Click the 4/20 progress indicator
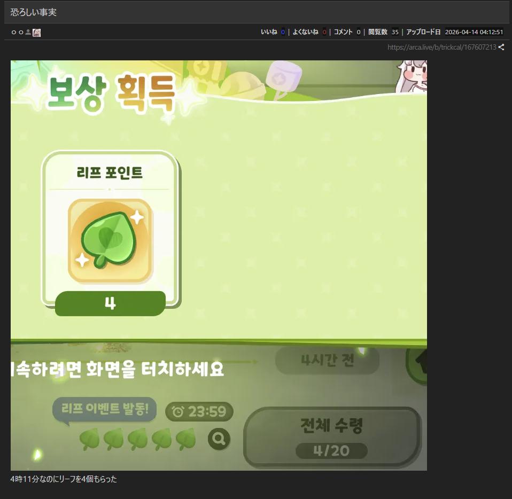Viewport: 512px width, 499px height. point(331,451)
